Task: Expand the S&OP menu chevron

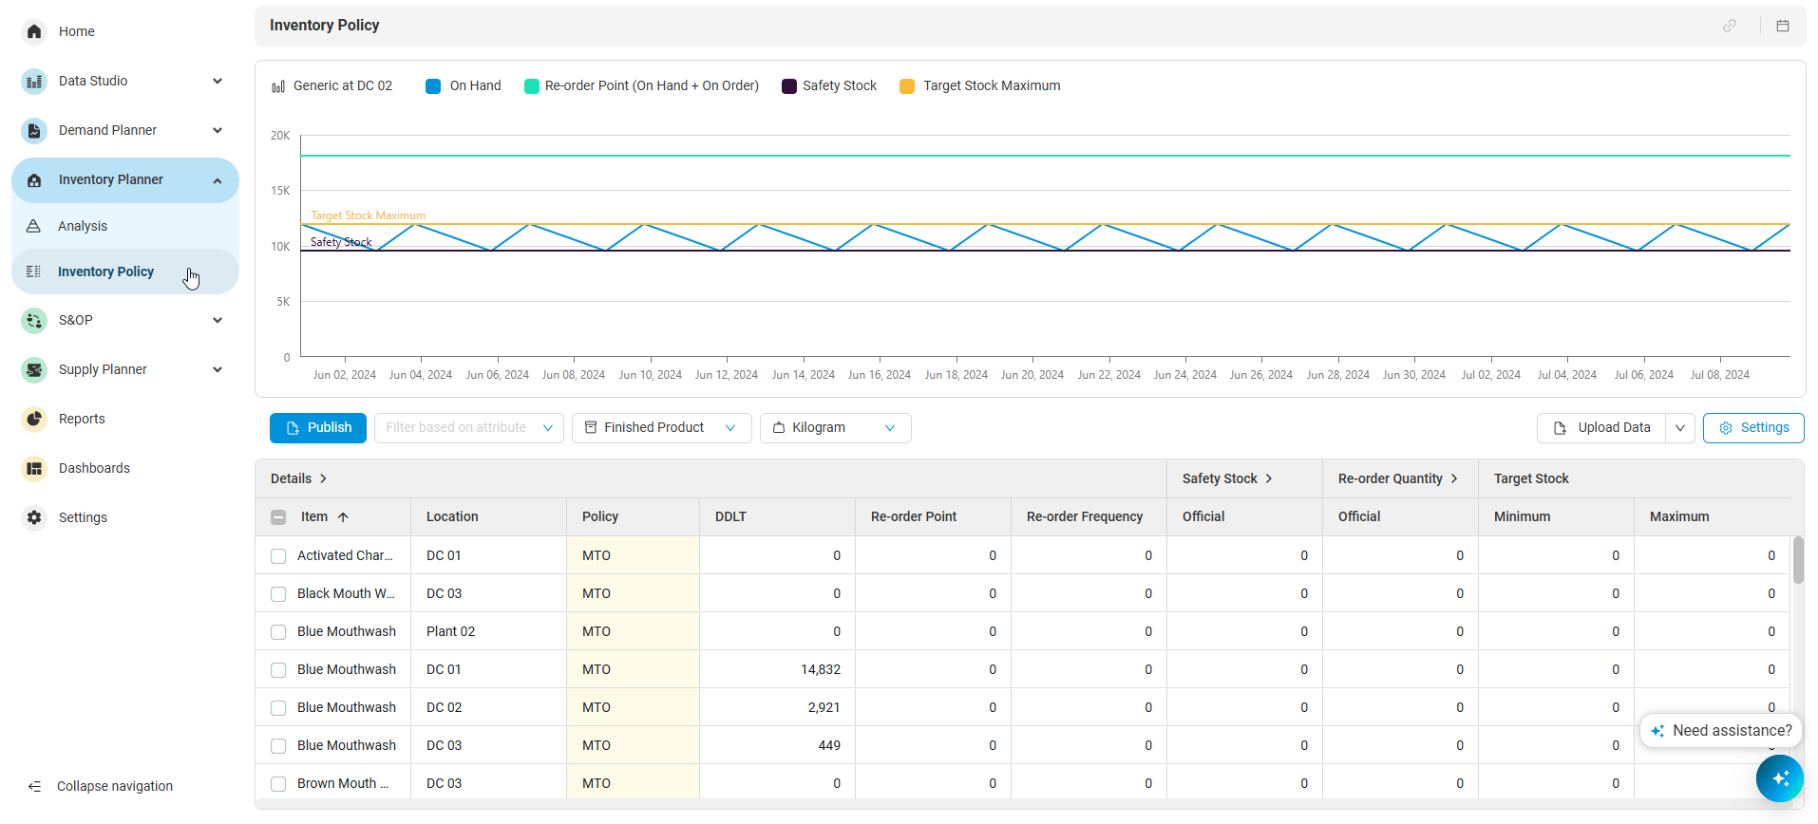Action: tap(218, 320)
